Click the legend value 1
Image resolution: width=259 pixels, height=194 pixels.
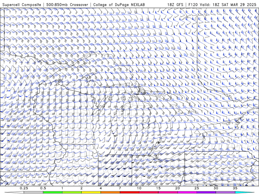click(x=62, y=188)
